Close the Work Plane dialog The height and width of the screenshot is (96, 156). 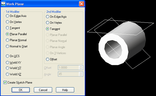(81, 4)
